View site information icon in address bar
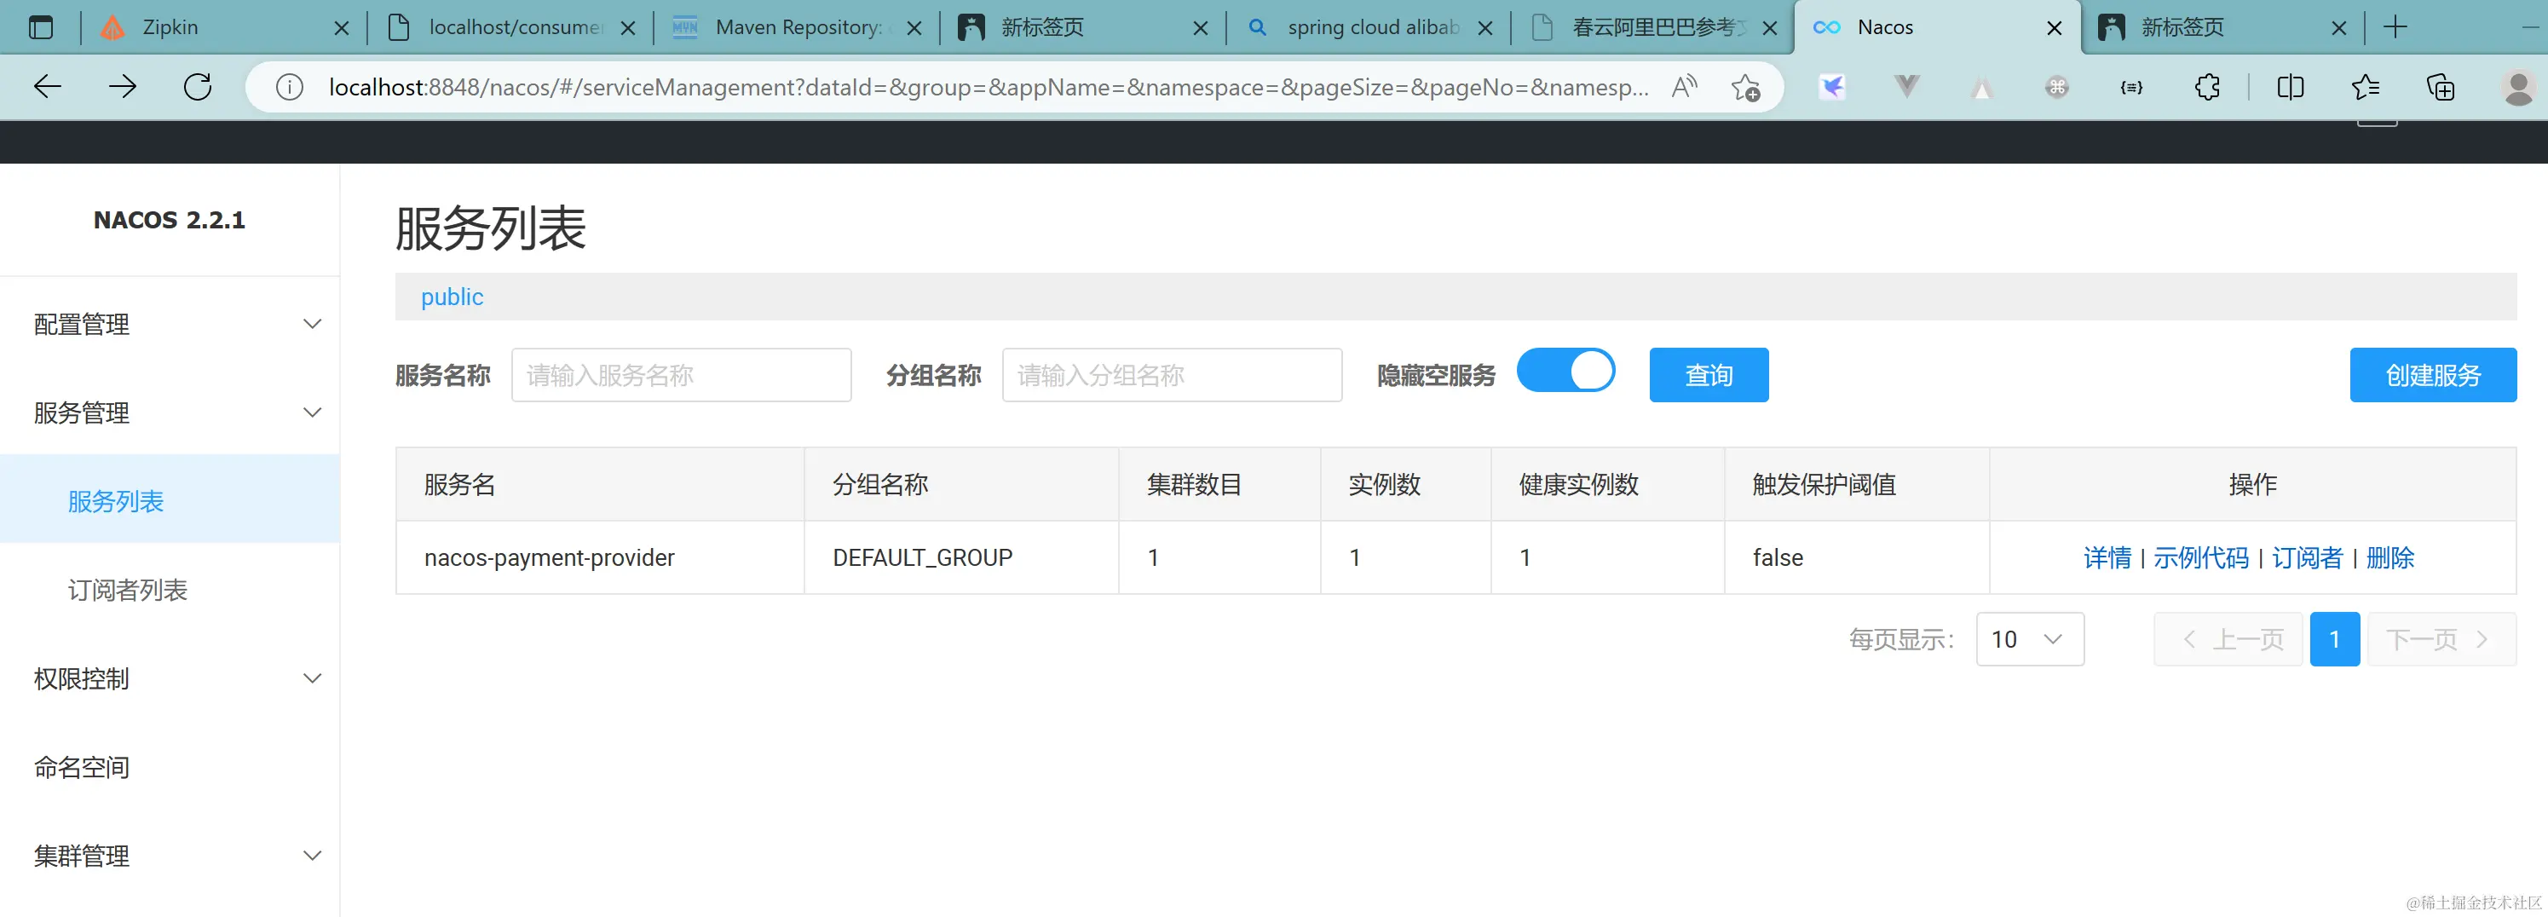 (x=289, y=87)
